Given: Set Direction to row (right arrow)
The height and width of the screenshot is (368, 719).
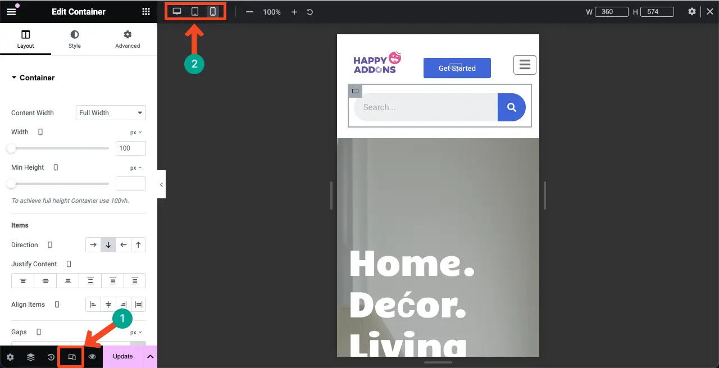Looking at the screenshot, I should pos(93,245).
